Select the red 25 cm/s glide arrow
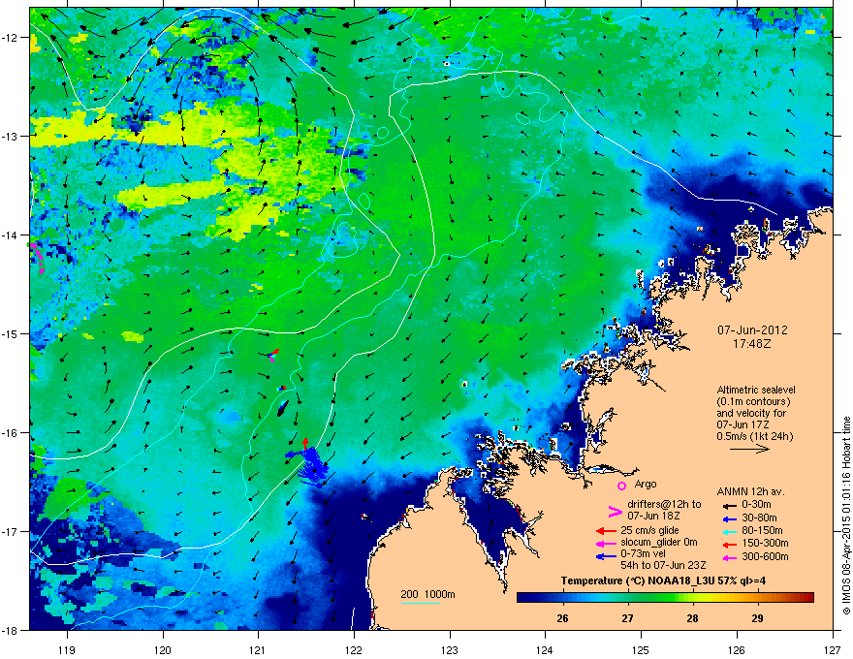853x659 pixels. [606, 531]
